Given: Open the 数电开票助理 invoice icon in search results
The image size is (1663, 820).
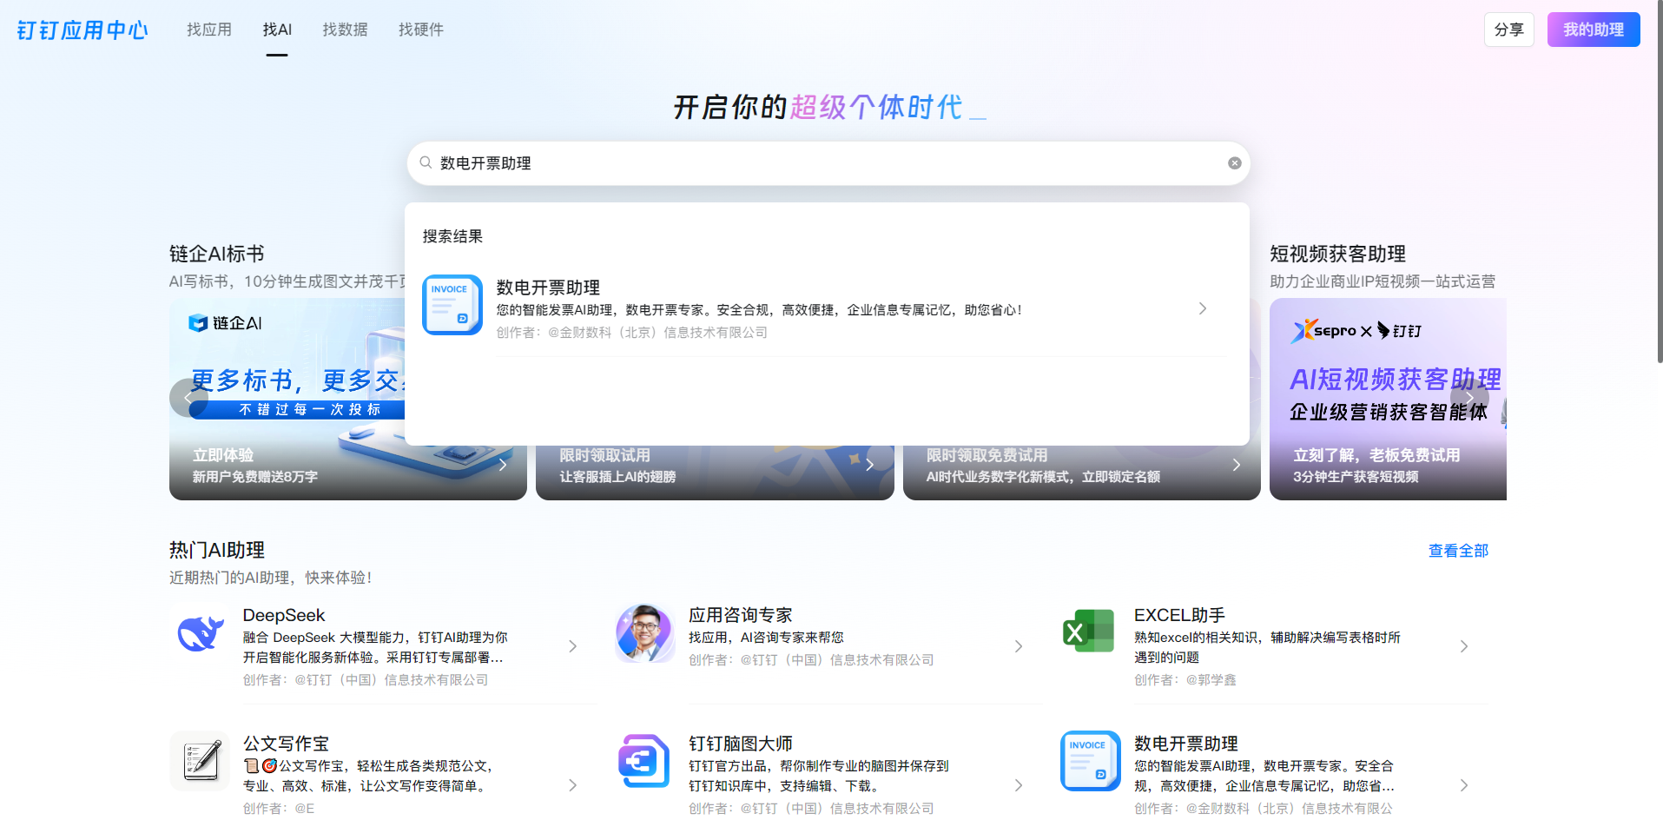Looking at the screenshot, I should click(452, 305).
